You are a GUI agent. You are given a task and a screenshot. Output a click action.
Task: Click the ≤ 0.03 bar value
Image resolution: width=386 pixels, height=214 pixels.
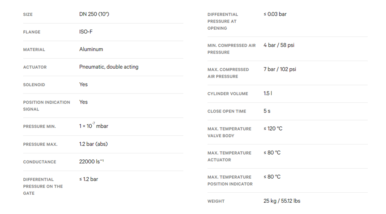[x=275, y=14]
